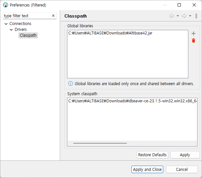Open the forward history dropdown arrow
The width and height of the screenshot is (202, 178).
click(x=190, y=16)
